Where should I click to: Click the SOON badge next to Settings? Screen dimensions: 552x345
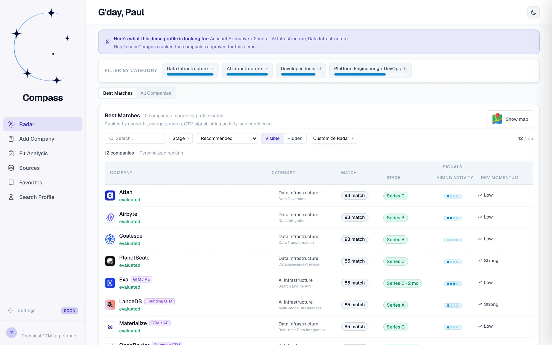coord(70,311)
